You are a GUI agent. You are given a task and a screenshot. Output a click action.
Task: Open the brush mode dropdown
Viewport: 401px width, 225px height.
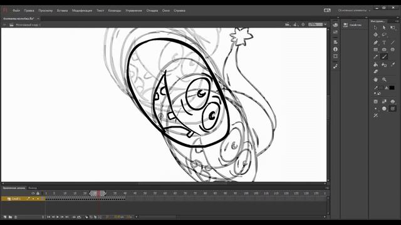pos(393,101)
